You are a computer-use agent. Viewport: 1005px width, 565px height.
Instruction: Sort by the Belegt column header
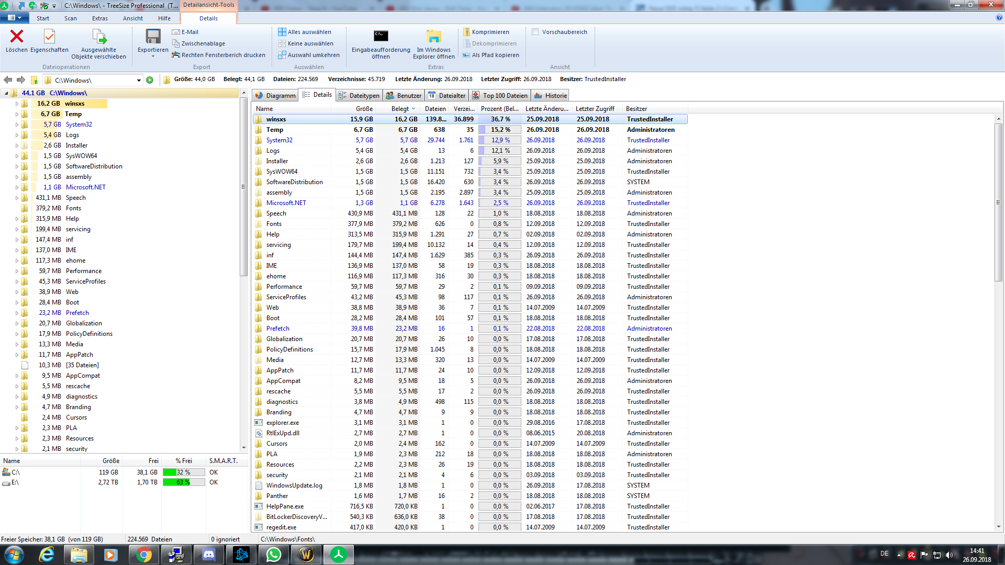pyautogui.click(x=400, y=109)
